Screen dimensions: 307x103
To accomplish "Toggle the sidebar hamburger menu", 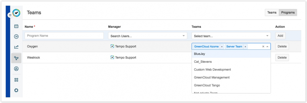I will point(10,15).
